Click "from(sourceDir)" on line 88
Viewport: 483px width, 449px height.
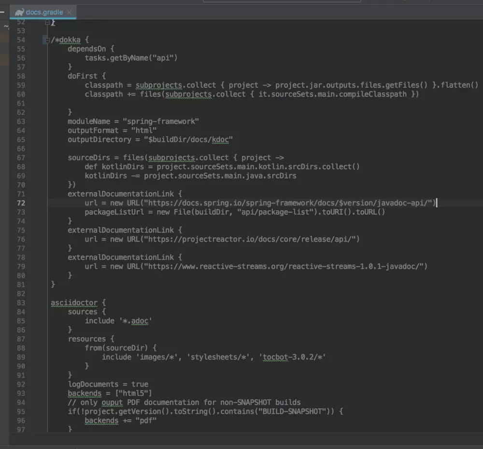pyautogui.click(x=116, y=348)
